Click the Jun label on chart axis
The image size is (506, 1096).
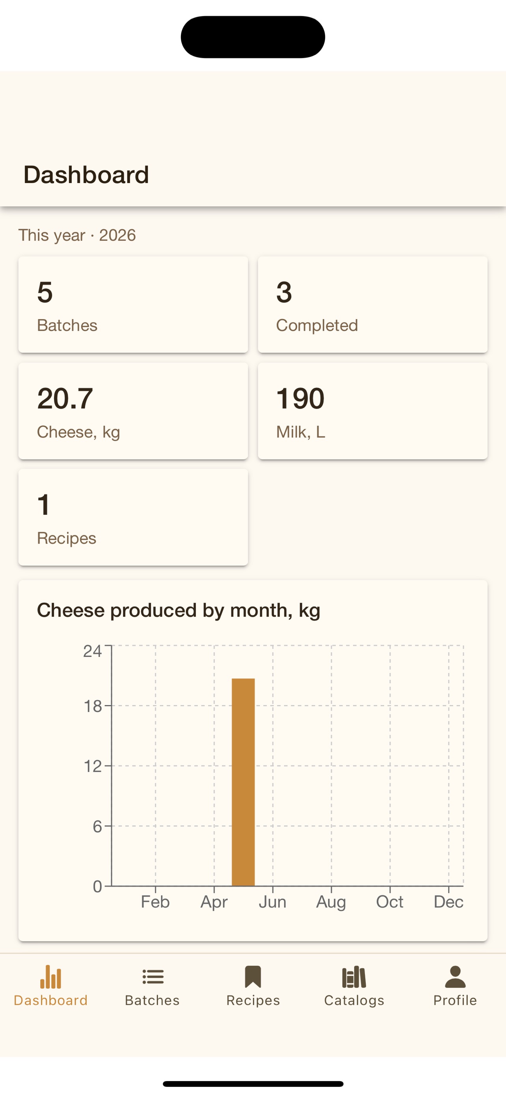pos(272,902)
